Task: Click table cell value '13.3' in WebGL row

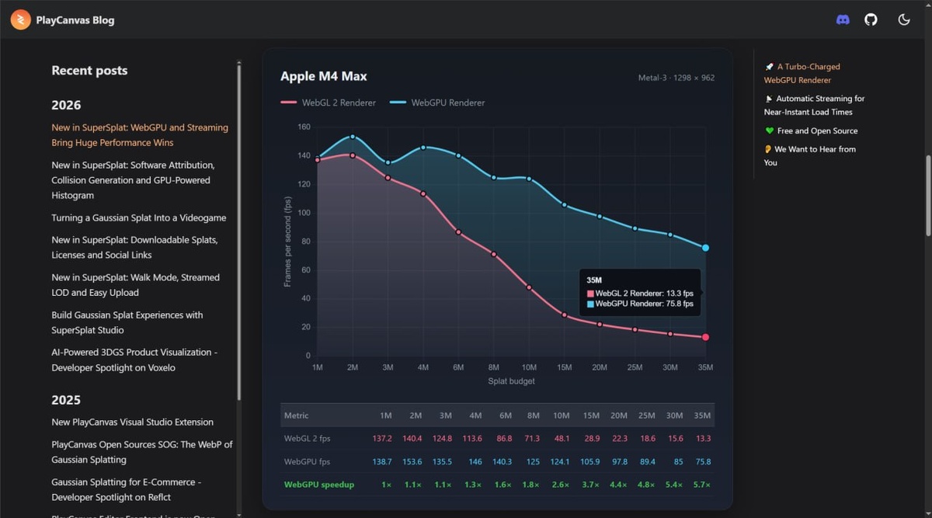Action: (703, 438)
